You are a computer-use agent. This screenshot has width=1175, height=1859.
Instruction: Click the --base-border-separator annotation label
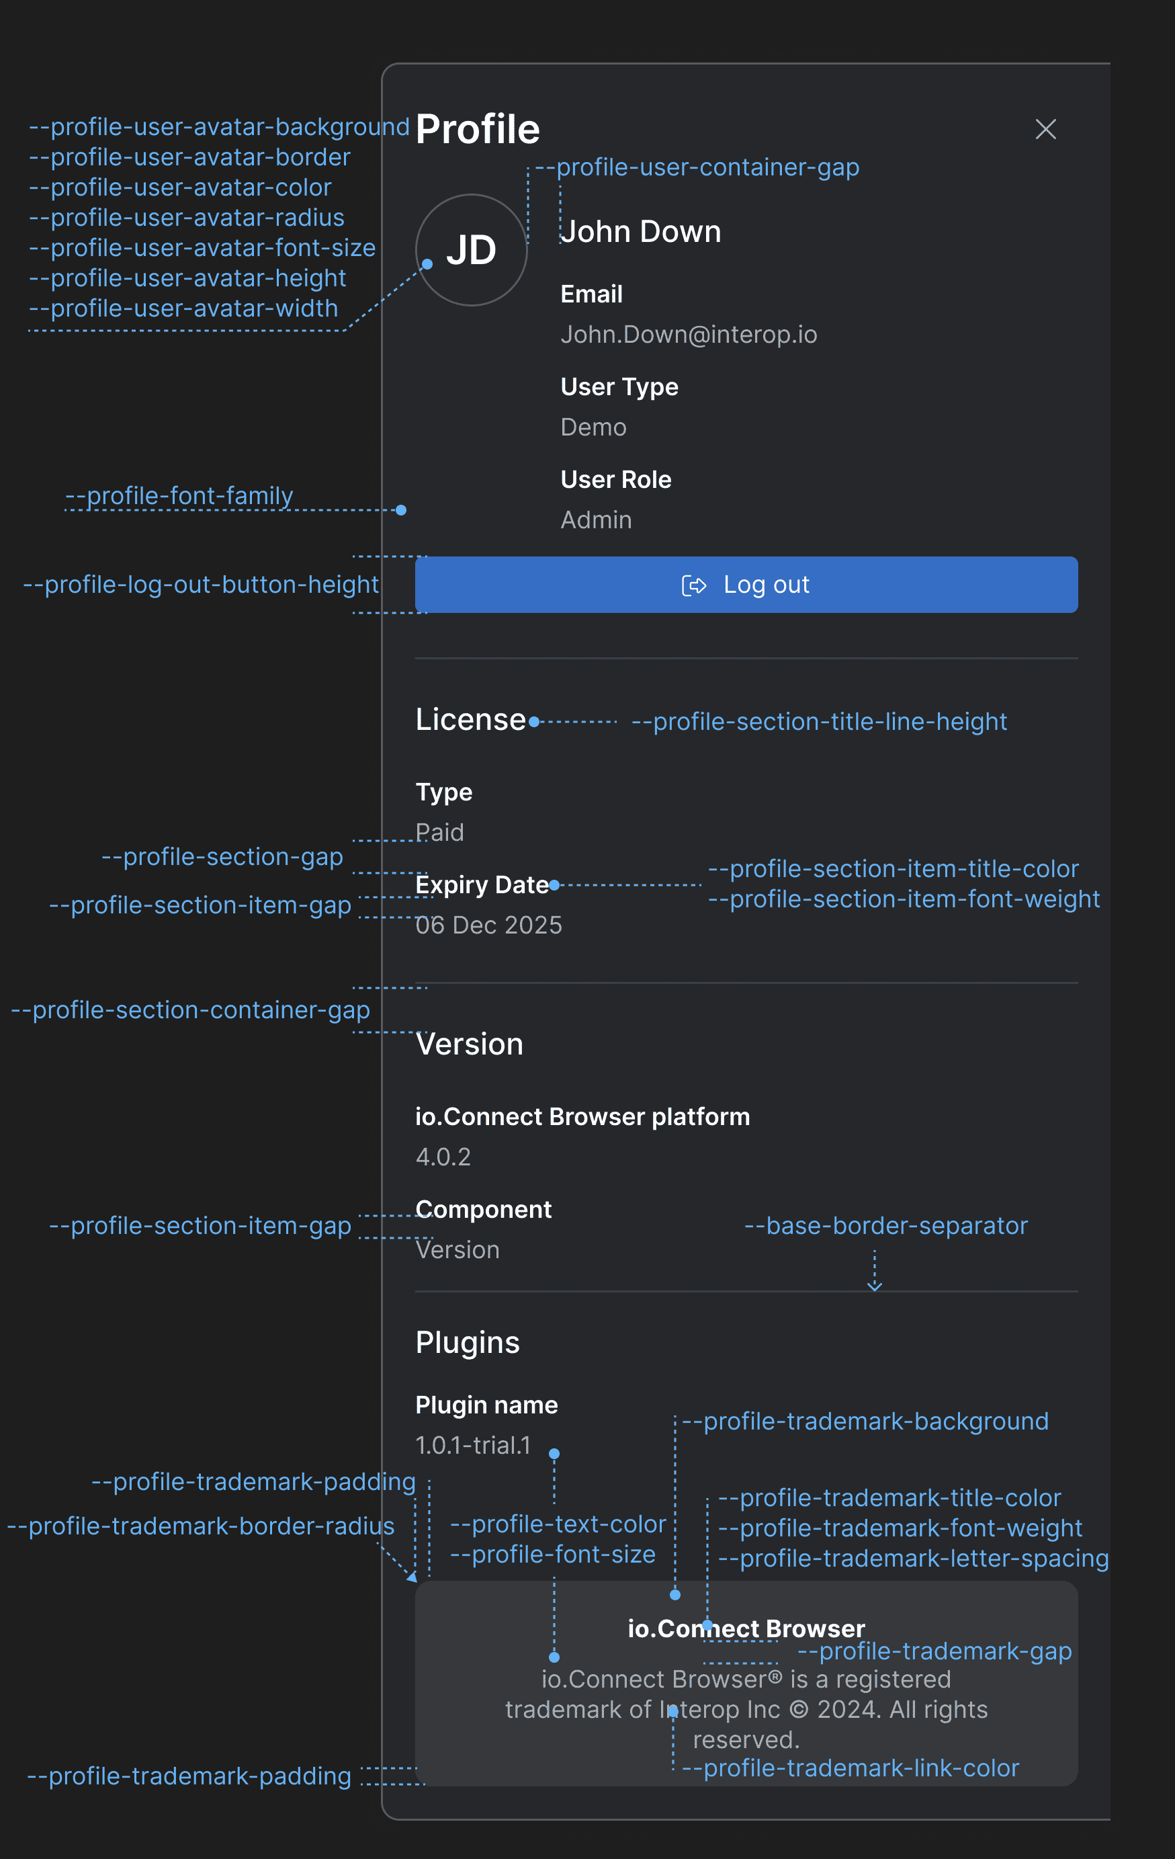[885, 1225]
